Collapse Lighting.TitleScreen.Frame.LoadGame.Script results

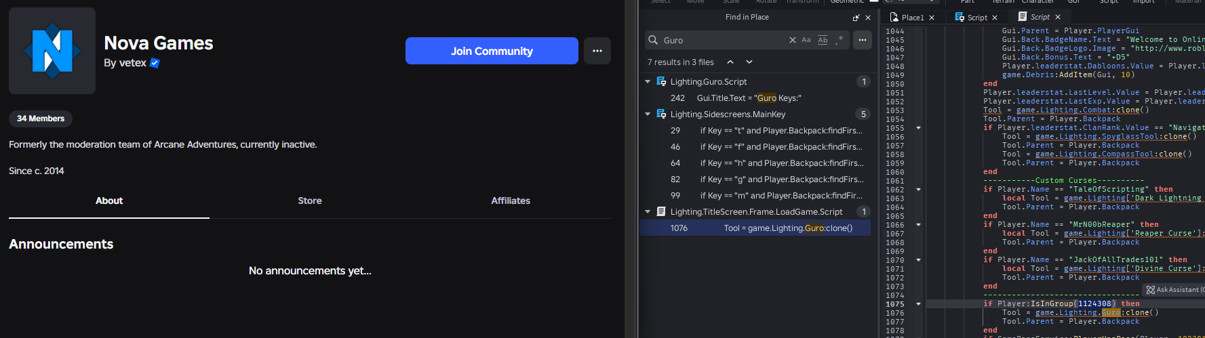[x=648, y=212]
